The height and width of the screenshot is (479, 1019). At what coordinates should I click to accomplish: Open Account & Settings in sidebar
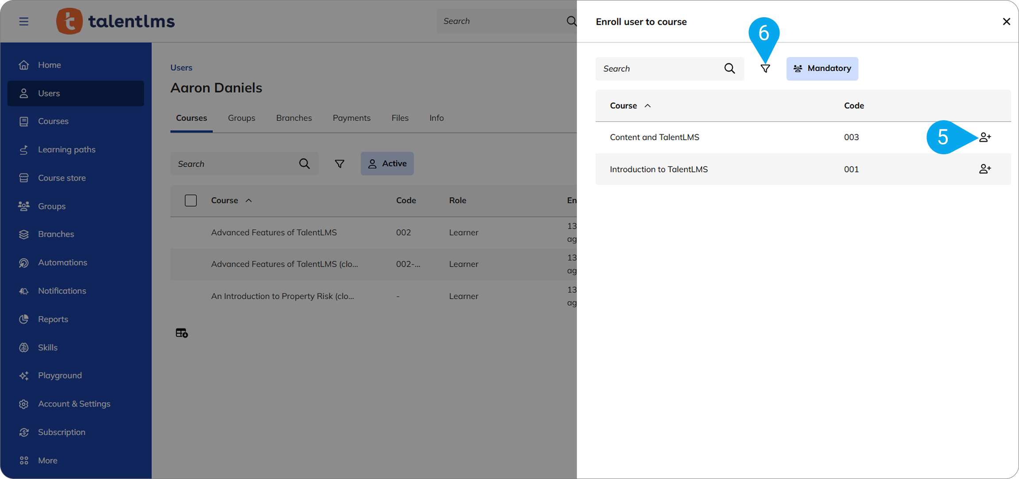[x=76, y=403]
